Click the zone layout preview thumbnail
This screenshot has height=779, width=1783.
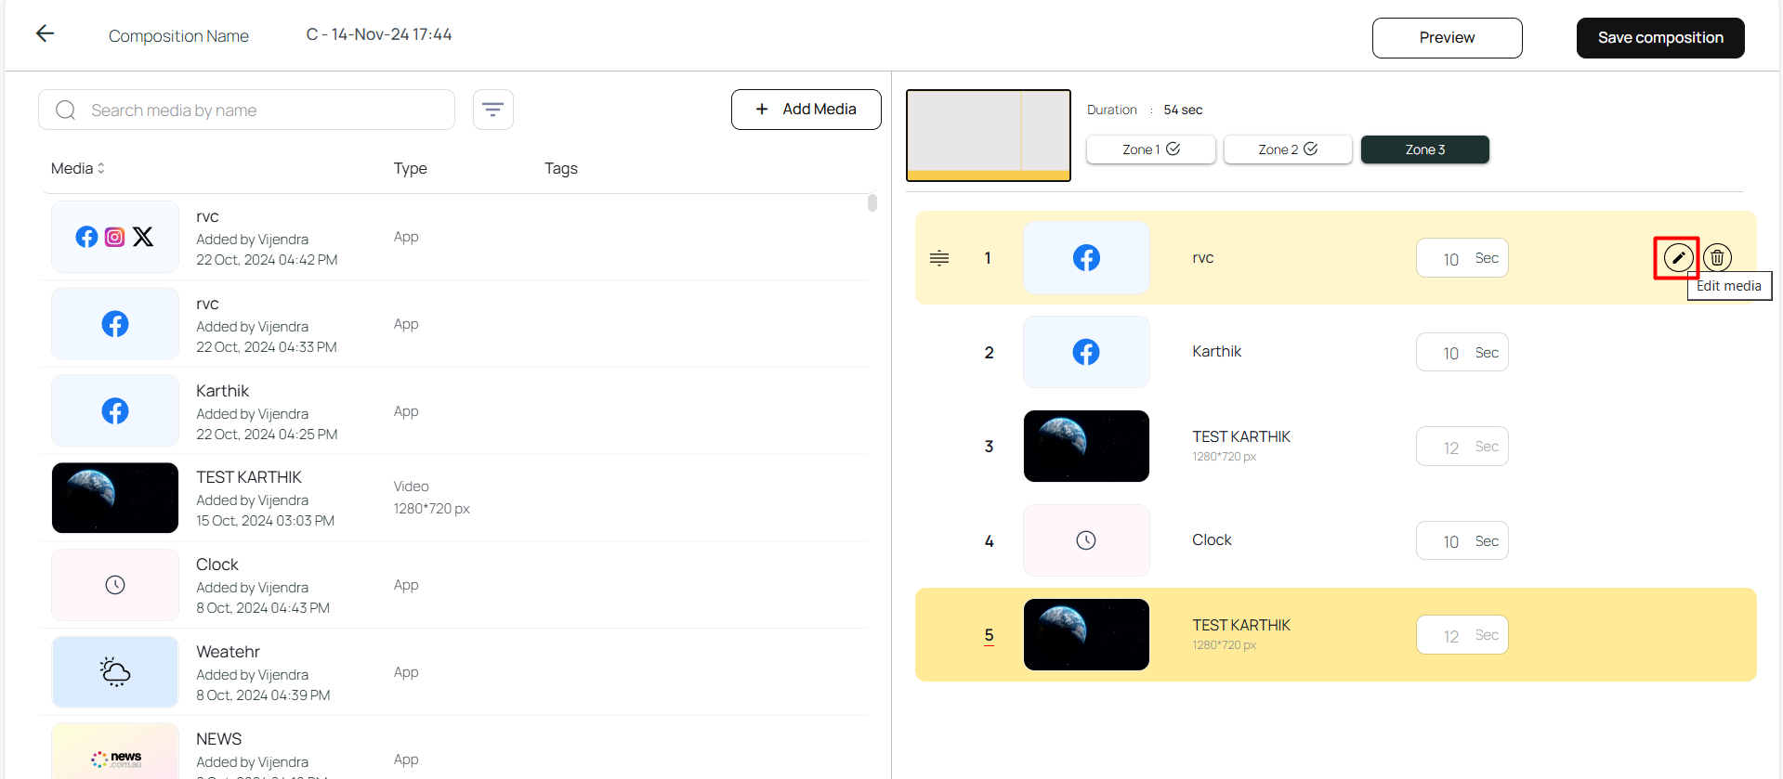point(988,135)
